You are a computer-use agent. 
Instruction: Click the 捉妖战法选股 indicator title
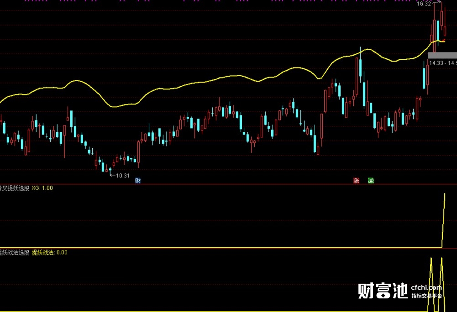[x=15, y=253]
